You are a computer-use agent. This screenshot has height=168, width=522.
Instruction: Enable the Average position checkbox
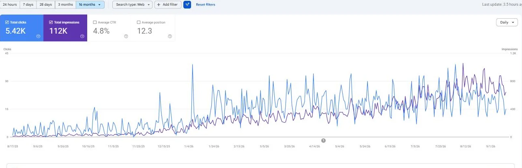coord(139,22)
